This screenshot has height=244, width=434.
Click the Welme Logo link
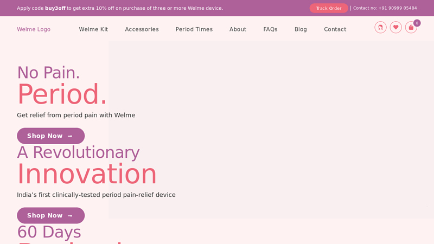[34, 29]
